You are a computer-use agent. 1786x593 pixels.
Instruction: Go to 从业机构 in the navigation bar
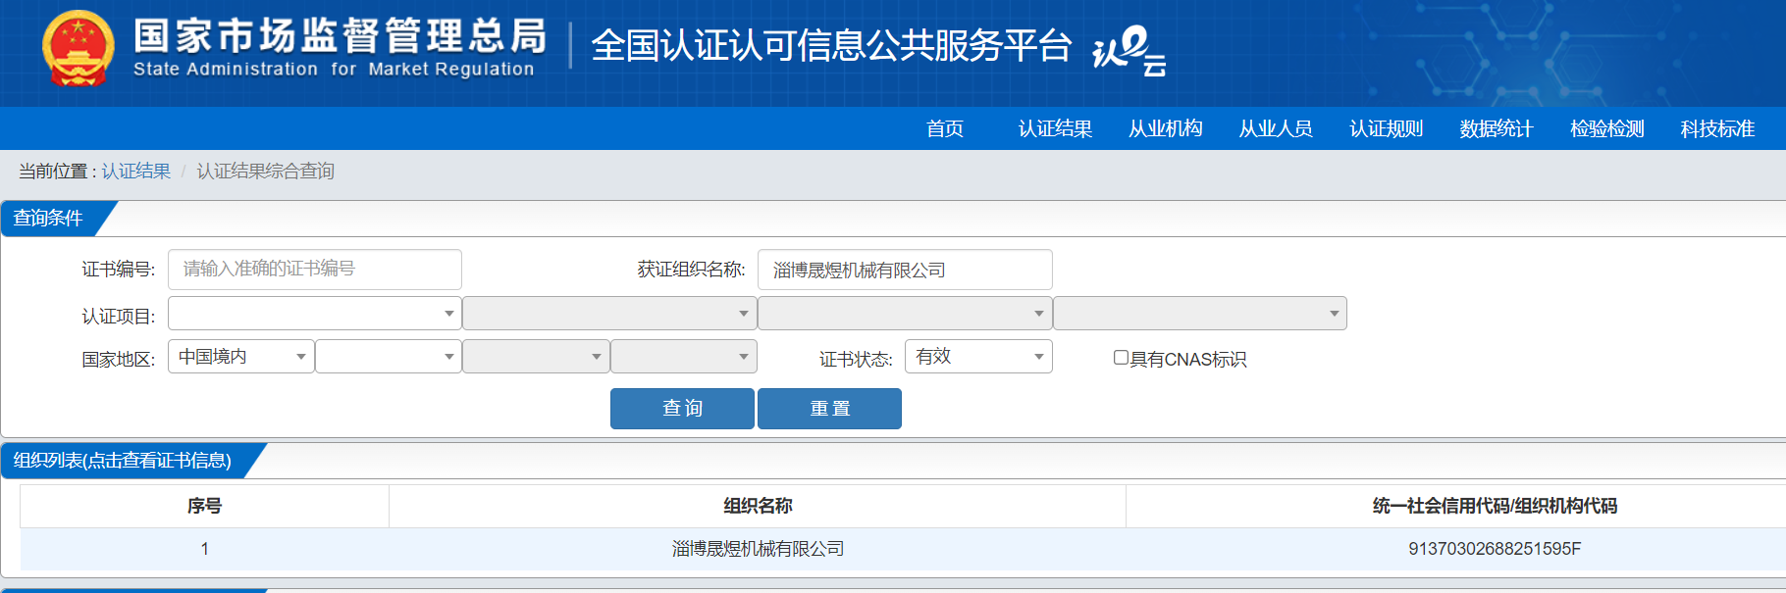click(1166, 128)
